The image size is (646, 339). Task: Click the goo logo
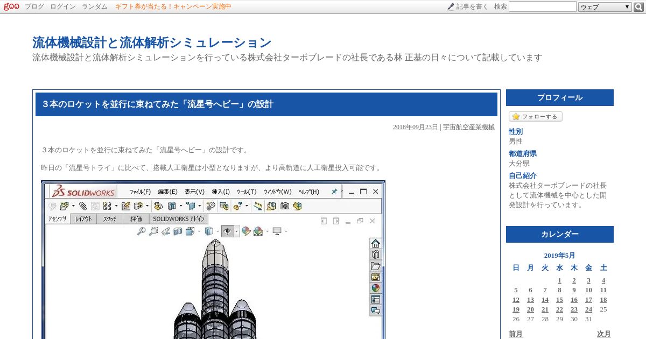[11, 6]
